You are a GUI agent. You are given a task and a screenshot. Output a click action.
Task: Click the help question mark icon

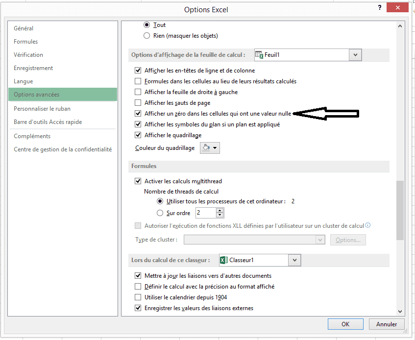pos(380,7)
